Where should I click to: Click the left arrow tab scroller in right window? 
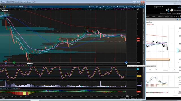click(x=174, y=17)
